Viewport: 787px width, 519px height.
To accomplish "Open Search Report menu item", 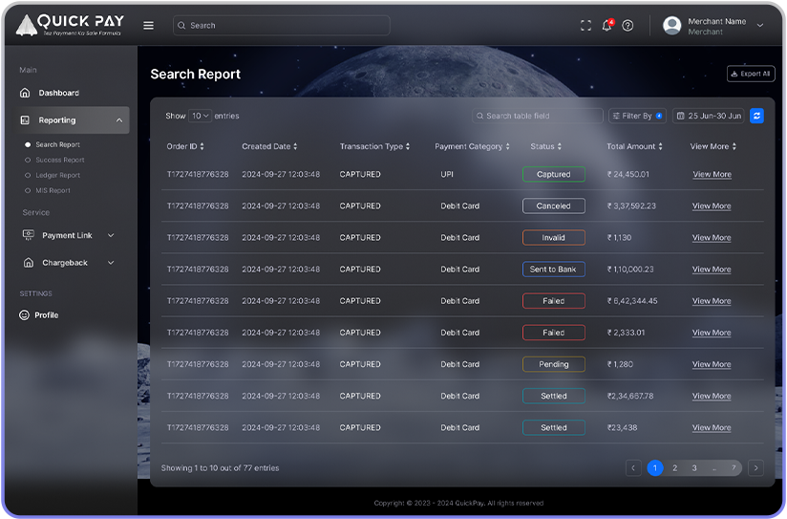I will pos(57,144).
